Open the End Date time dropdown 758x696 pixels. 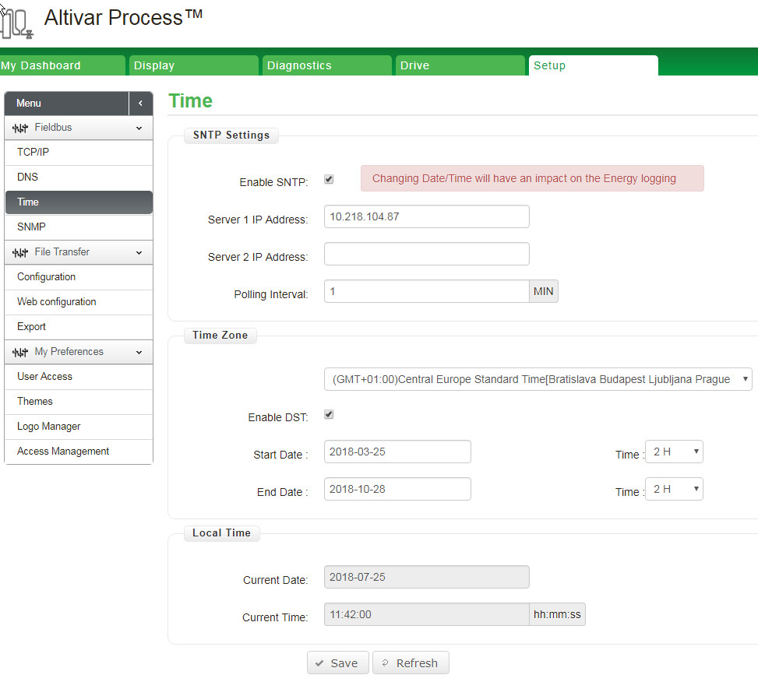(675, 489)
